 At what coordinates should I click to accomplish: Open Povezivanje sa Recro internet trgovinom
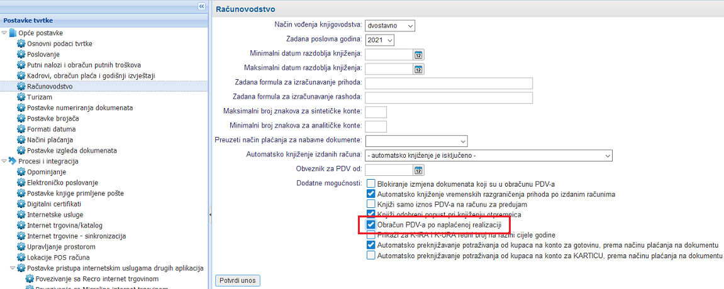[x=97, y=280]
